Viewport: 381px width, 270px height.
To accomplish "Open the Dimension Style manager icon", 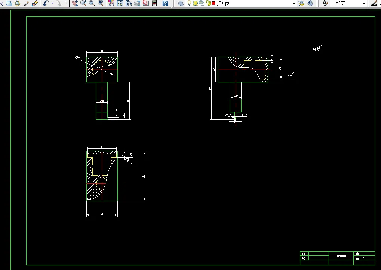I will (374, 3).
